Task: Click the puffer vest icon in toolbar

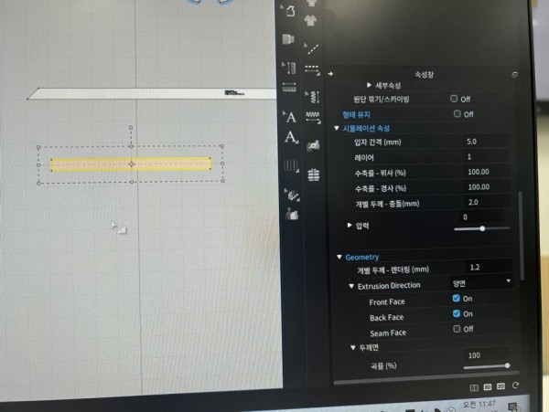Action: pos(313,174)
